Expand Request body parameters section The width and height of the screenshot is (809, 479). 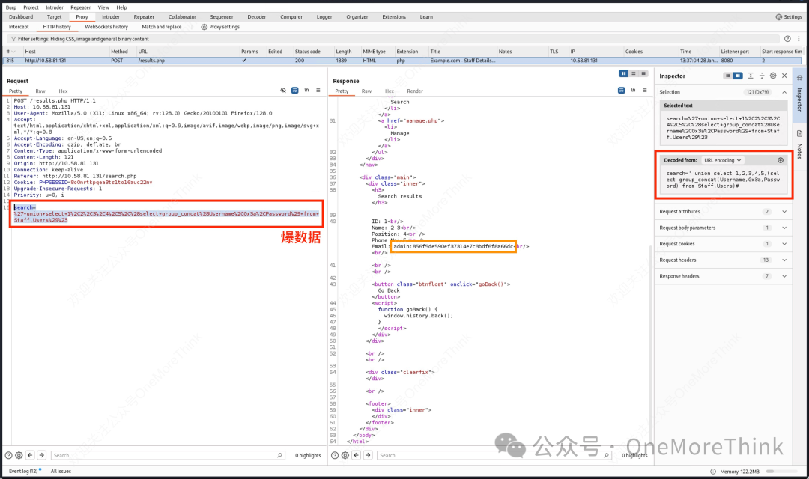click(784, 228)
